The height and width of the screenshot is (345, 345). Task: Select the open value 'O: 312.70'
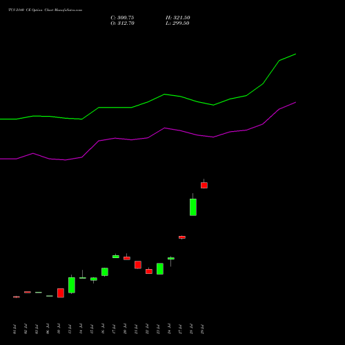122,23
